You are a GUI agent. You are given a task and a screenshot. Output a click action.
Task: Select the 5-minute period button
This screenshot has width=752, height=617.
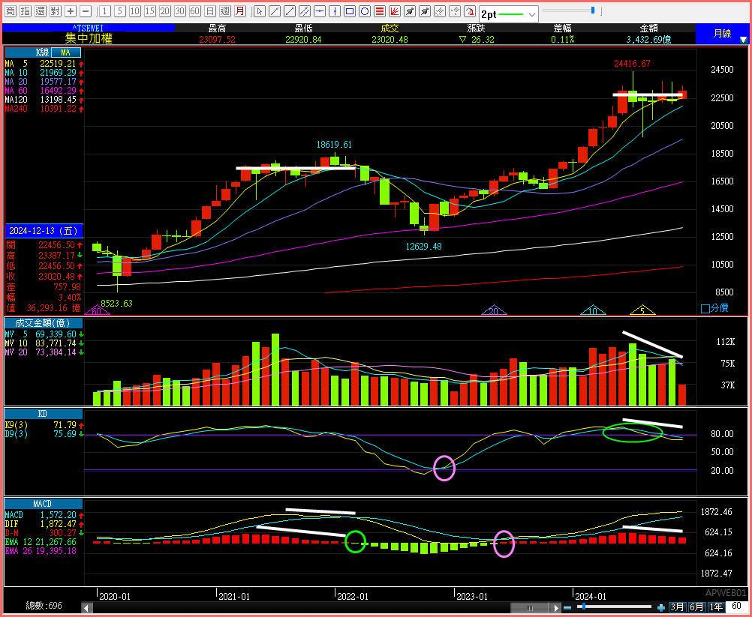[x=120, y=11]
